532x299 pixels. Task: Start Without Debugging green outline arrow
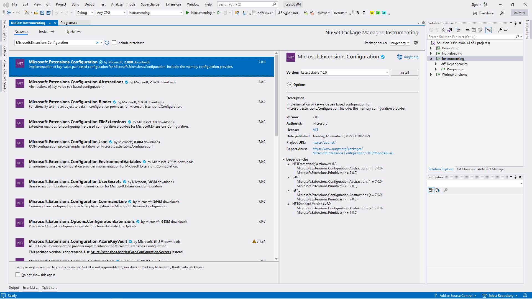(x=219, y=13)
